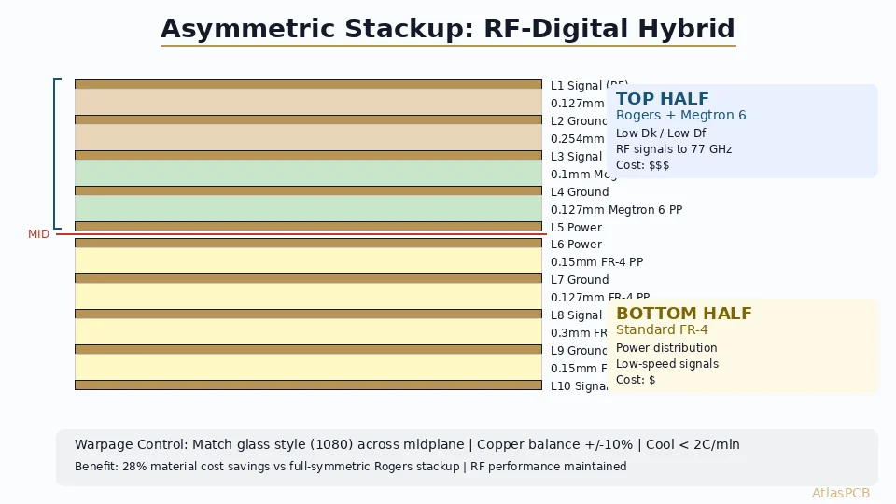Viewport: 896px width, 504px height.
Task: Click 'Power distribution' text
Action: (x=666, y=348)
